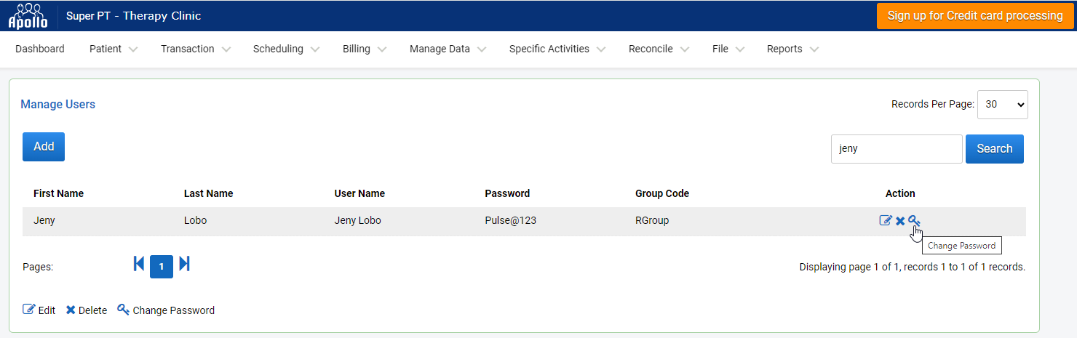The width and height of the screenshot is (1077, 338).
Task: Click the Password column header
Action: click(x=507, y=193)
